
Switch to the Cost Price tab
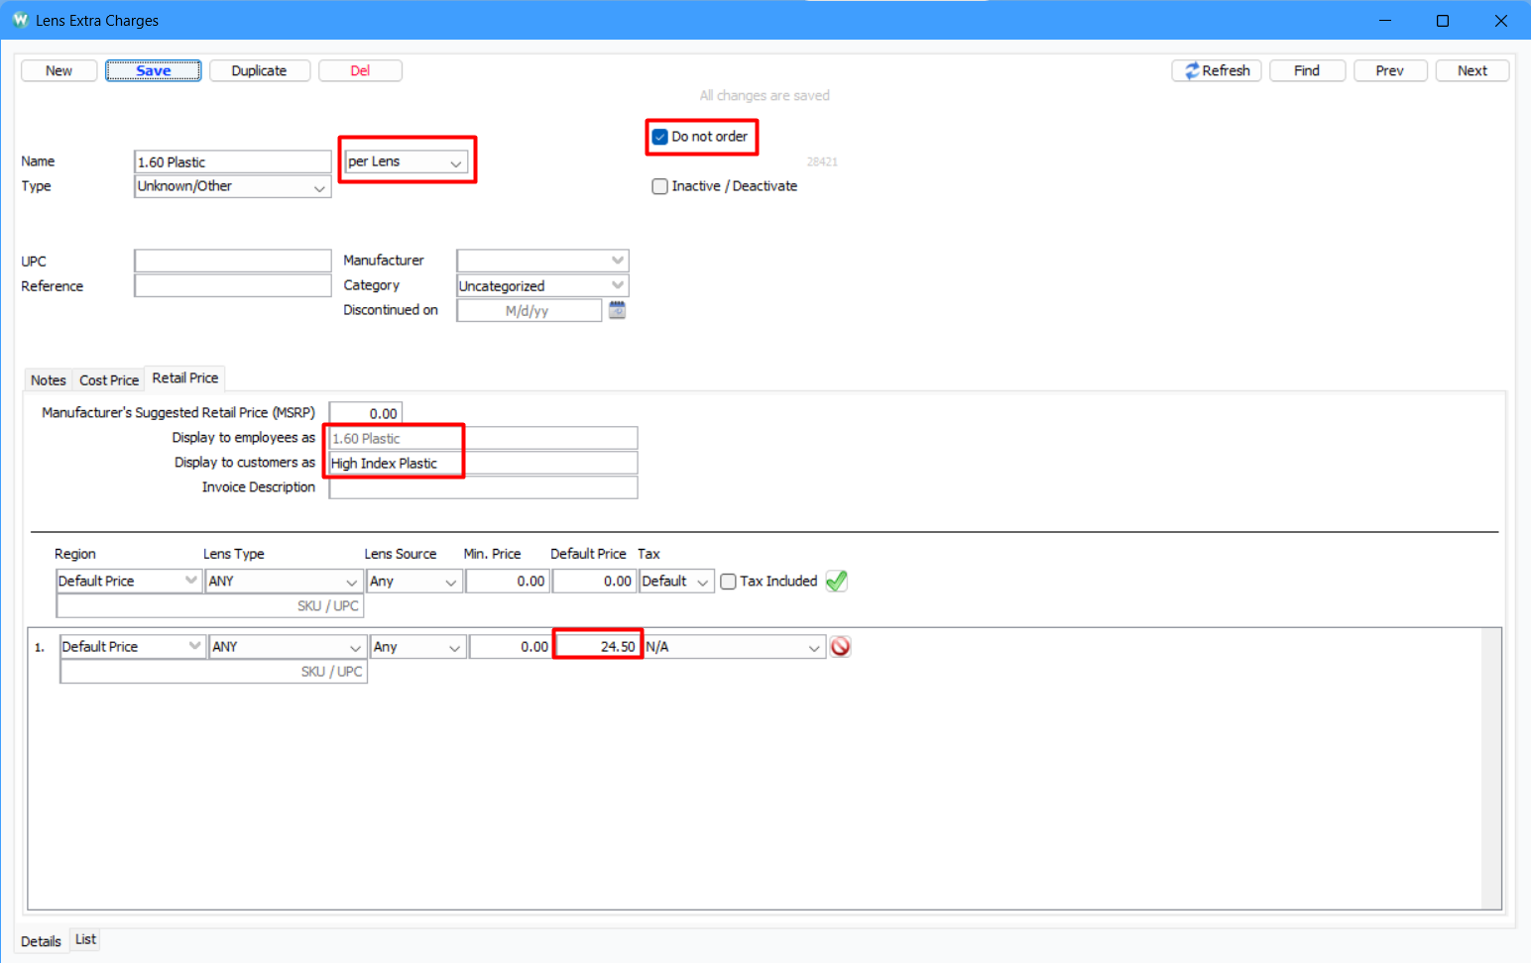click(x=109, y=380)
